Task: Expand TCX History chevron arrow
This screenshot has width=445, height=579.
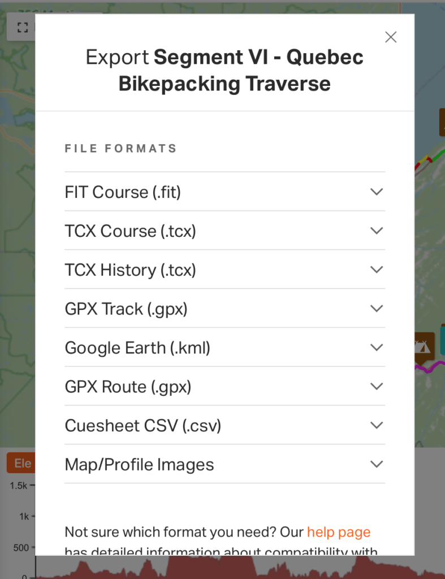Action: [377, 270]
